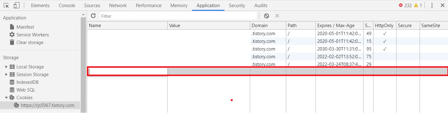Screen dimensions: 448x114
Task: Close the DevTools panel
Action: tap(442, 6)
